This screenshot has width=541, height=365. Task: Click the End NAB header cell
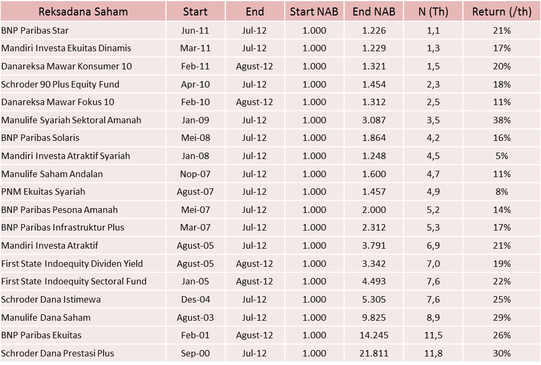(x=374, y=12)
